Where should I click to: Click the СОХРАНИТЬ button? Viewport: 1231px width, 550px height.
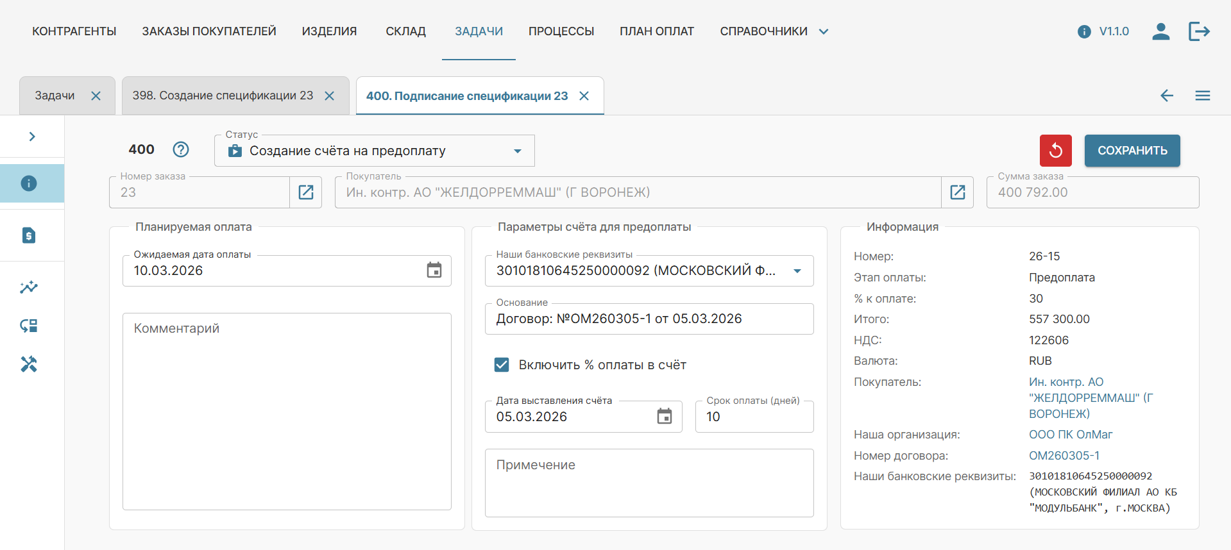(1132, 151)
